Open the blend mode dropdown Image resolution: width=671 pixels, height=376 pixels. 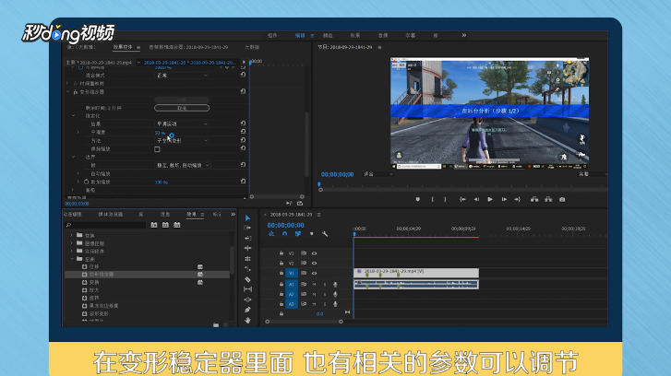pos(182,76)
